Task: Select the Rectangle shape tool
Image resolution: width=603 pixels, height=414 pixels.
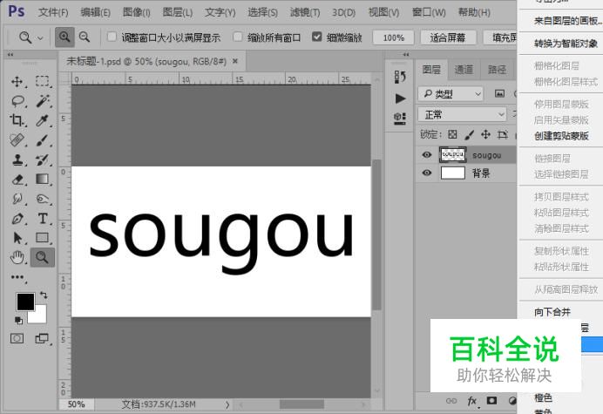Action: point(42,238)
